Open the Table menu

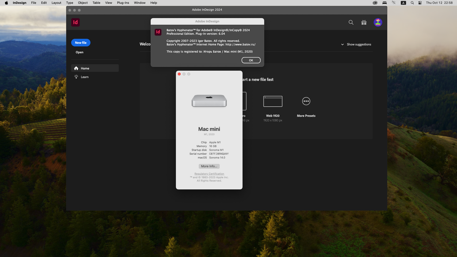pyautogui.click(x=96, y=3)
